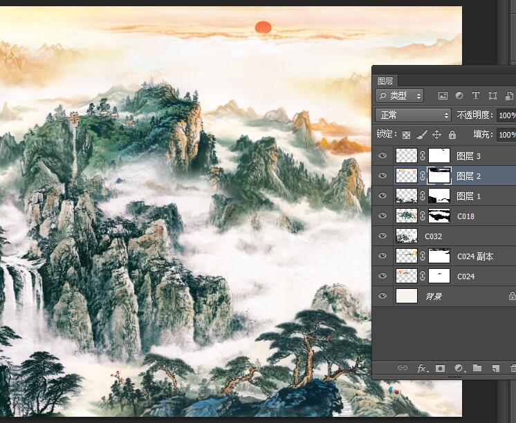This screenshot has width=516, height=423.
Task: Click the 不透明度 value field
Action: [507, 115]
